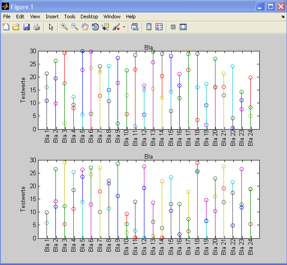This screenshot has height=265, width=287.
Task: Expand the Brush tool color dropdown arrow
Action: 124,27
